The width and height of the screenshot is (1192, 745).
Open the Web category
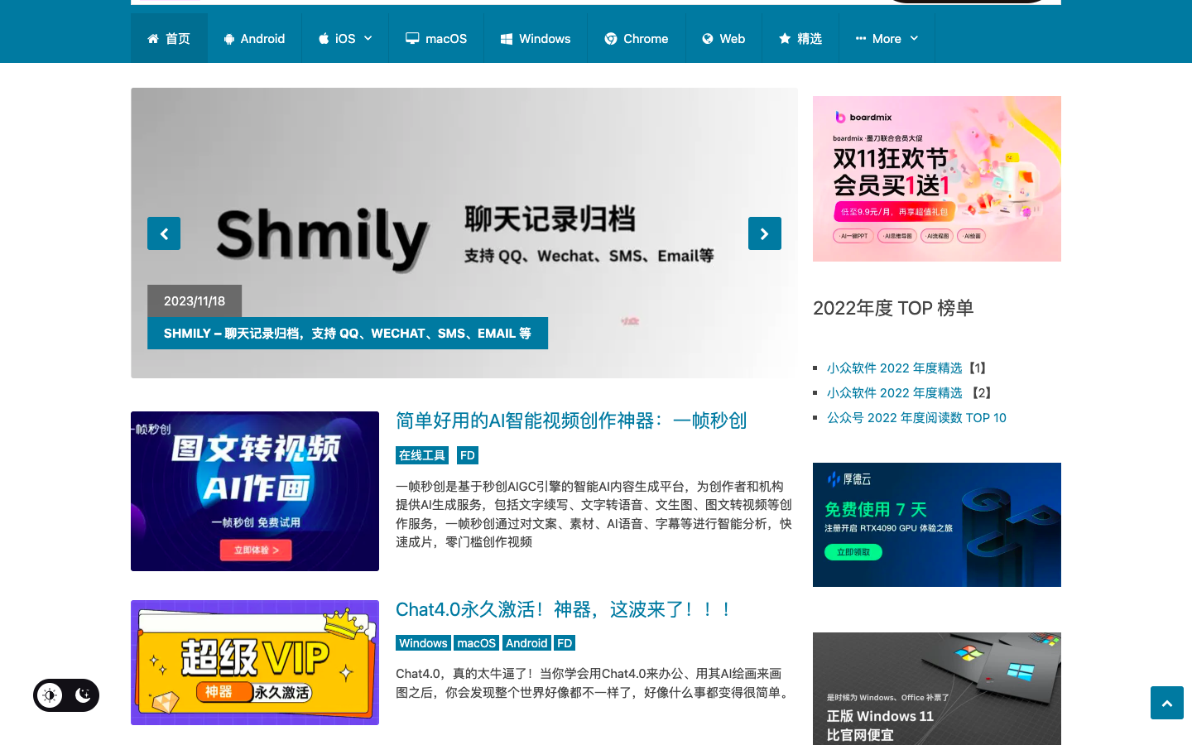point(723,38)
